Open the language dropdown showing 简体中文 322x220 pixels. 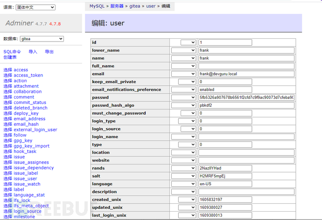point(35,7)
